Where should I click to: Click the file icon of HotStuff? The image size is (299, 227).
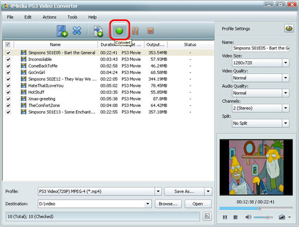pyautogui.click(x=23, y=92)
